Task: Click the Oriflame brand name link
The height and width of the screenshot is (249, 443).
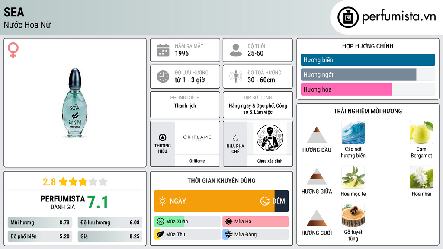Action: point(197,161)
